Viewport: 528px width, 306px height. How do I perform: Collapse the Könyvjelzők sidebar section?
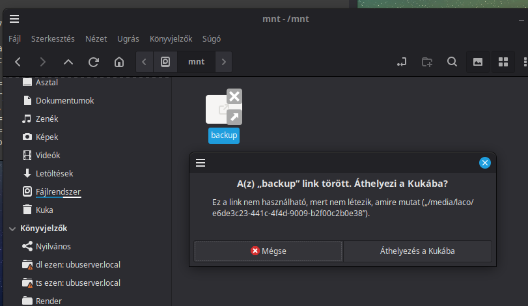pyautogui.click(x=13, y=229)
